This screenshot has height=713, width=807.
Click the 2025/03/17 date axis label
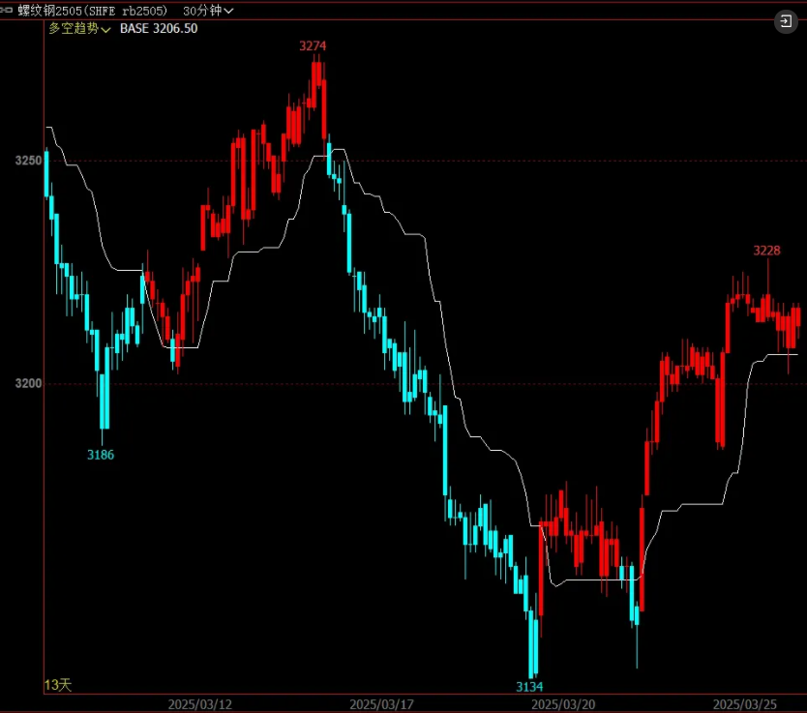[x=381, y=704]
